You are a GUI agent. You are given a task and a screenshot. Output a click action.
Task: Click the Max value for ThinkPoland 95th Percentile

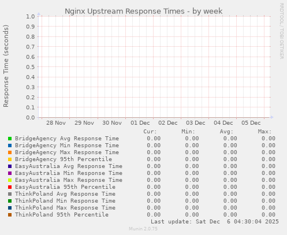pos(269,215)
